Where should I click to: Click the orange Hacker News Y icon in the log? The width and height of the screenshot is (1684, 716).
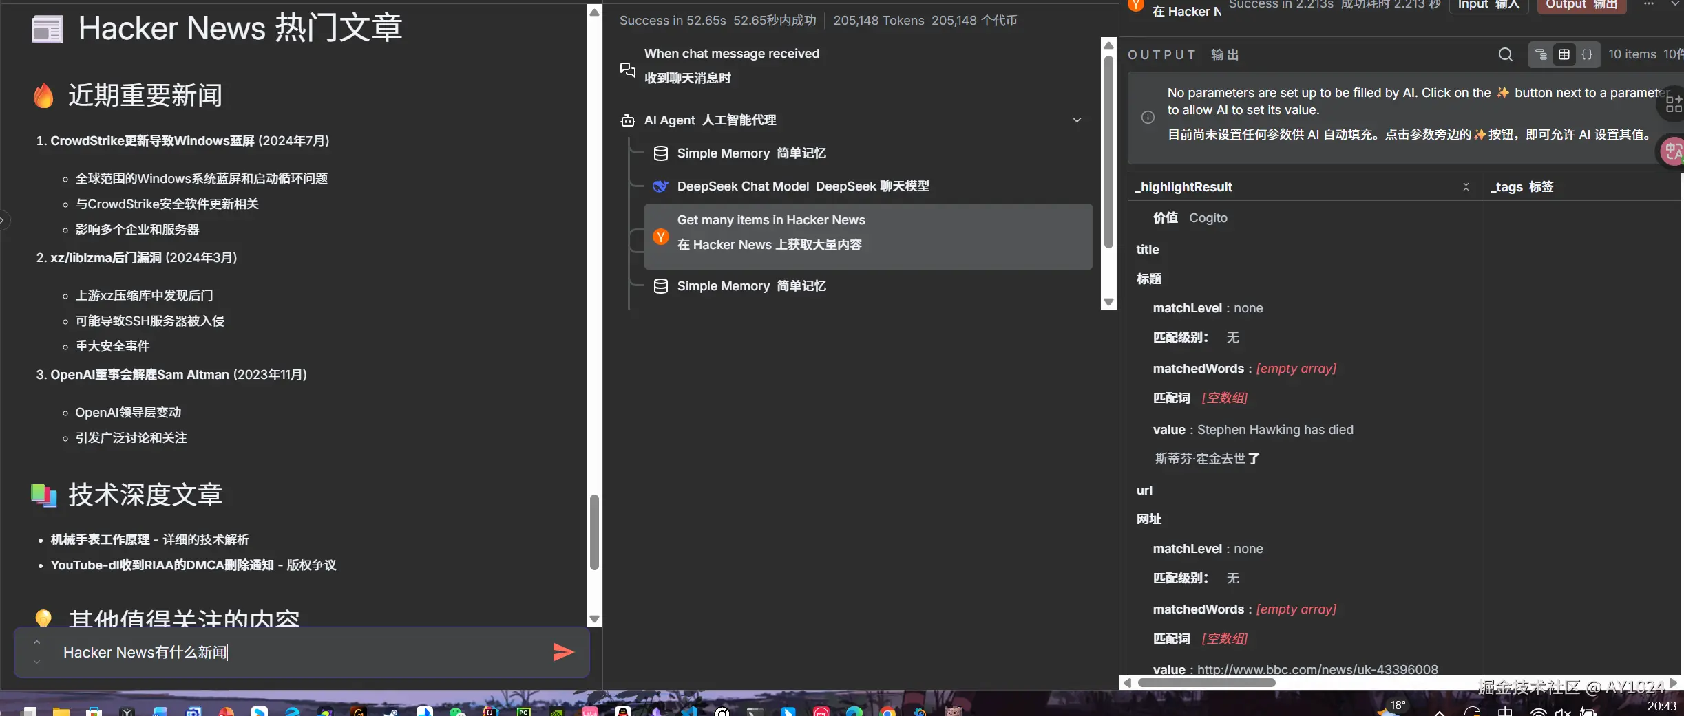(660, 237)
